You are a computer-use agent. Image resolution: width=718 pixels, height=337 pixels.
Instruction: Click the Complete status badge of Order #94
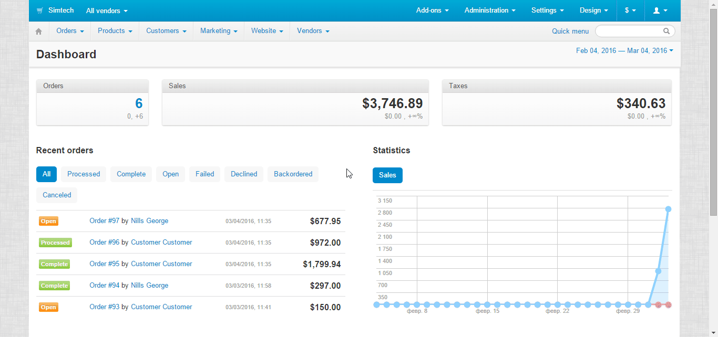click(x=55, y=286)
